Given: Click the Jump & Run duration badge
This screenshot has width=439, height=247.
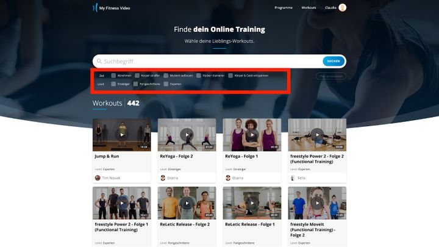Looking at the screenshot, I should pos(144,147).
